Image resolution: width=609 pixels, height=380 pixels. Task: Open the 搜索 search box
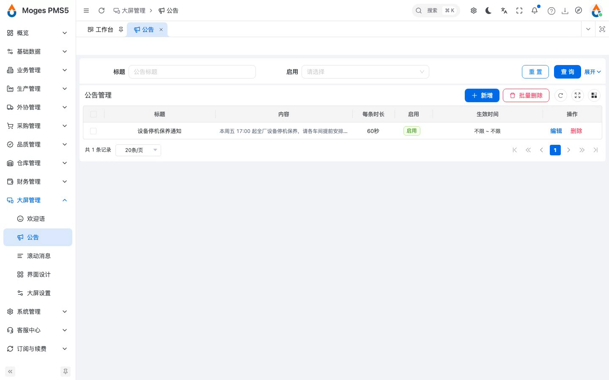coord(436,11)
